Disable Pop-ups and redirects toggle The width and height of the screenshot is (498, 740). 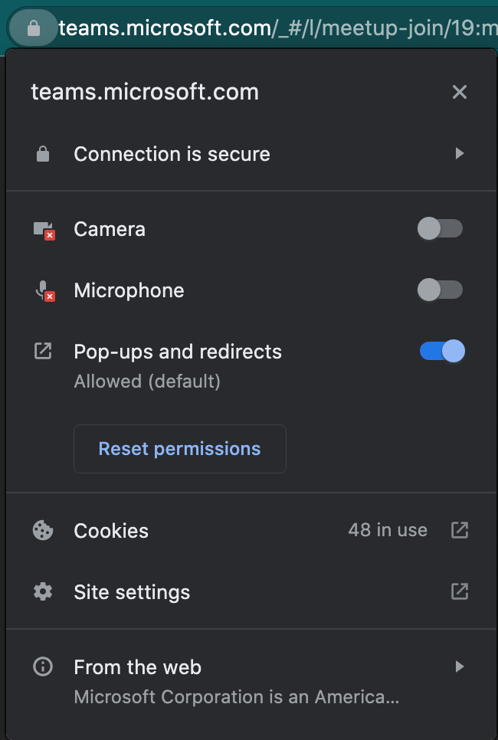(442, 352)
